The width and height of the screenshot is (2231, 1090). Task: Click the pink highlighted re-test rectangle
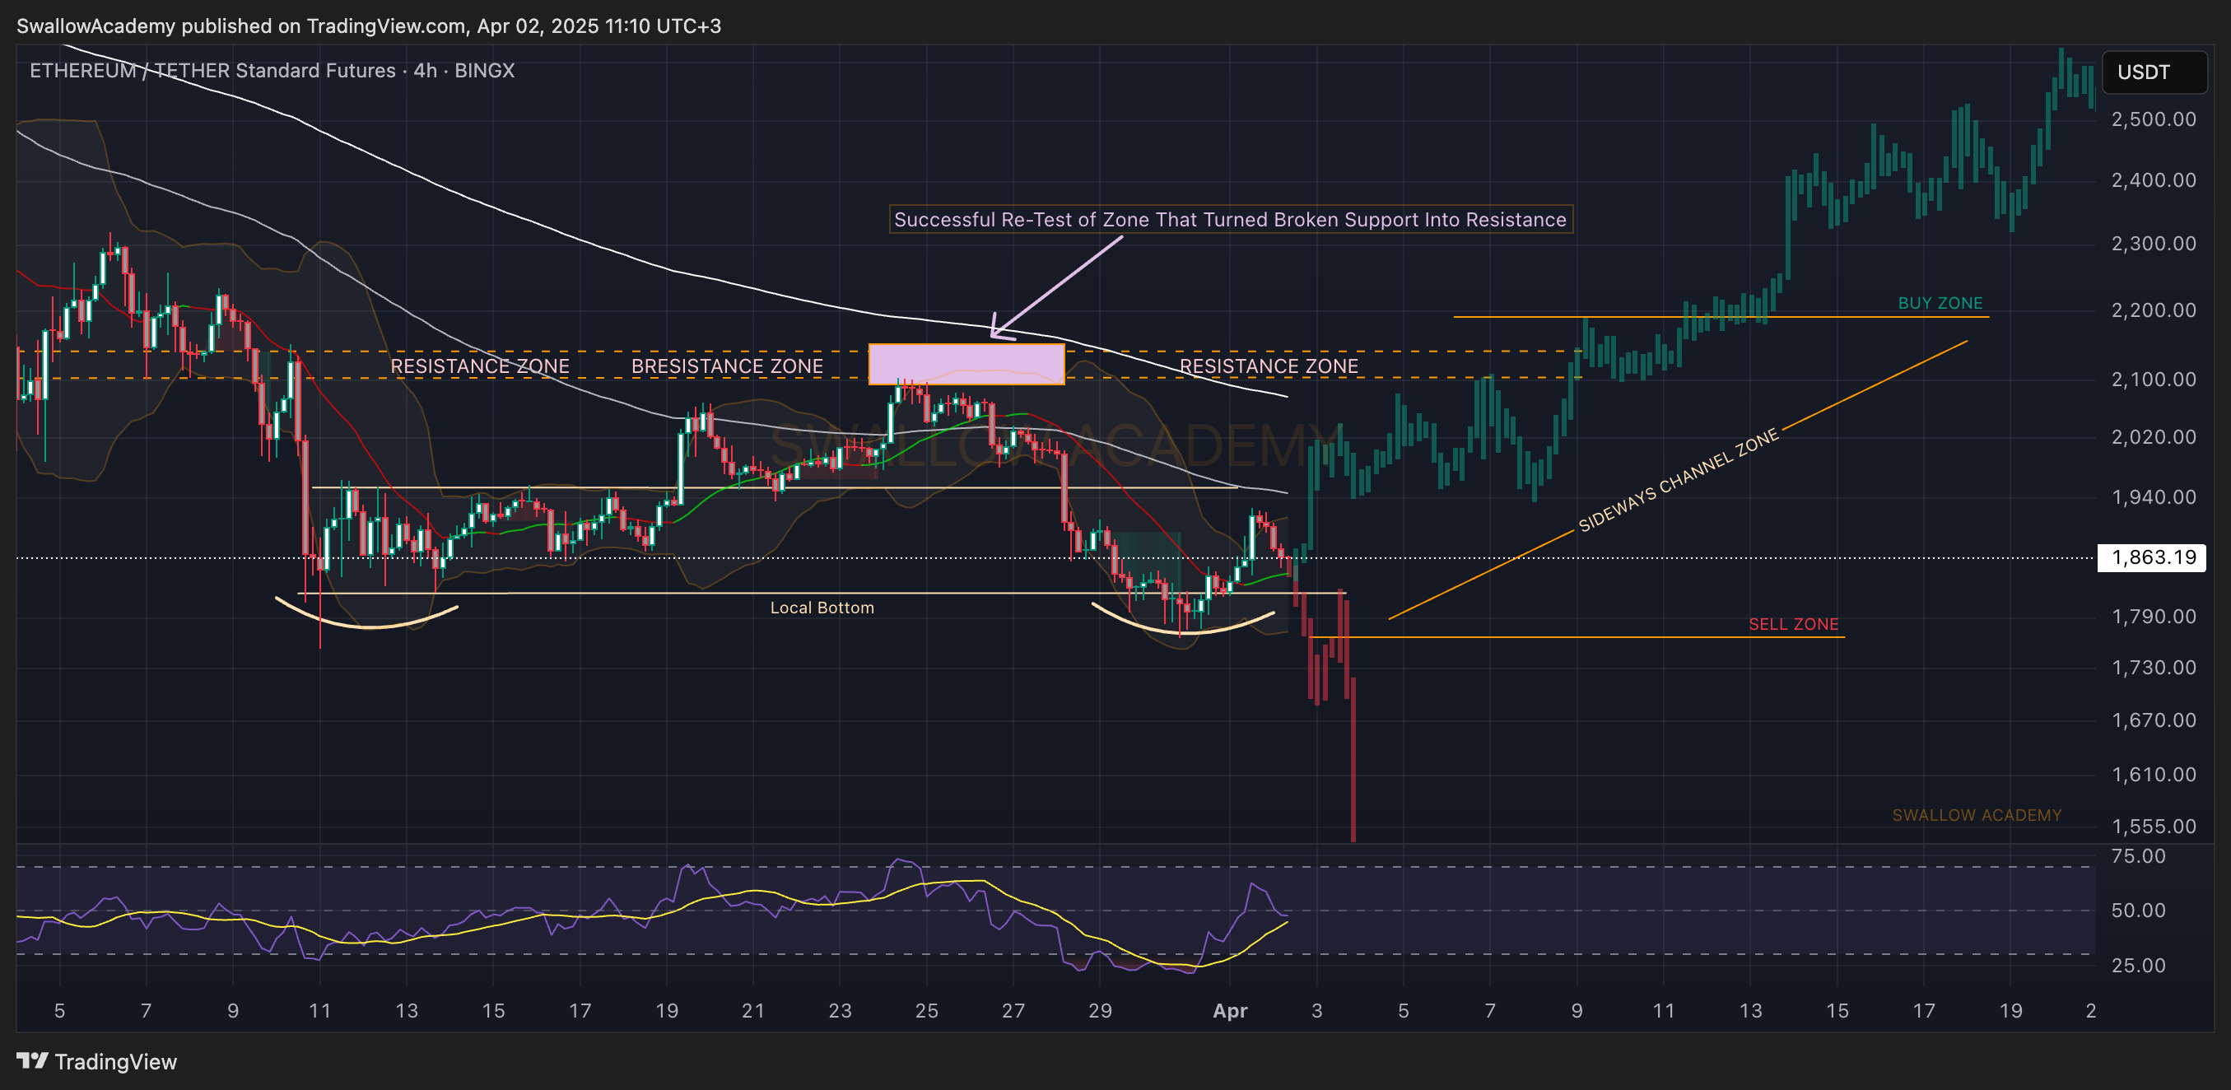[966, 364]
